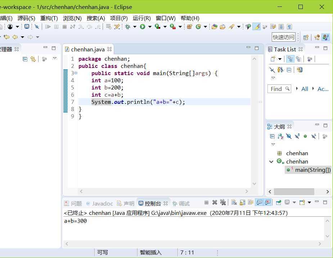Select main(String[]) in outline
333x258 pixels.
pyautogui.click(x=308, y=170)
